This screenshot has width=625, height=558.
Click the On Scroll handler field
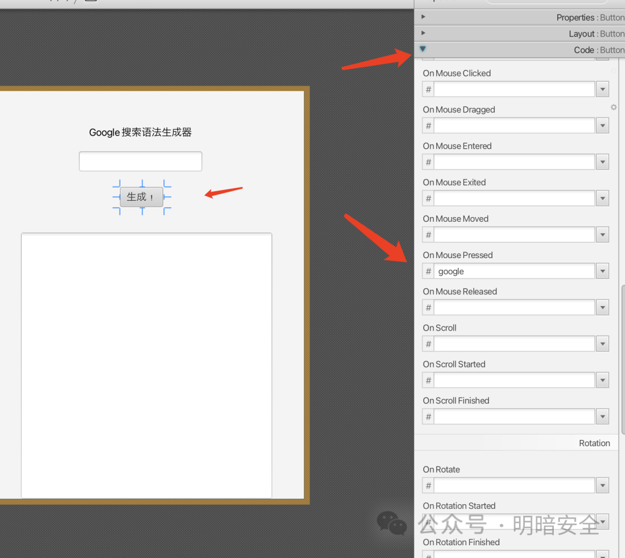[514, 344]
